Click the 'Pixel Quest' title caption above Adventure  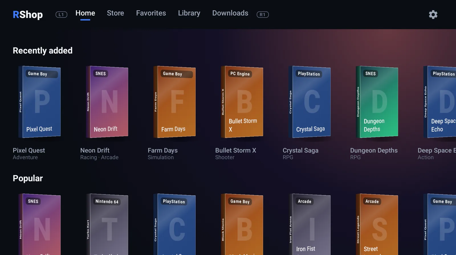tap(29, 150)
